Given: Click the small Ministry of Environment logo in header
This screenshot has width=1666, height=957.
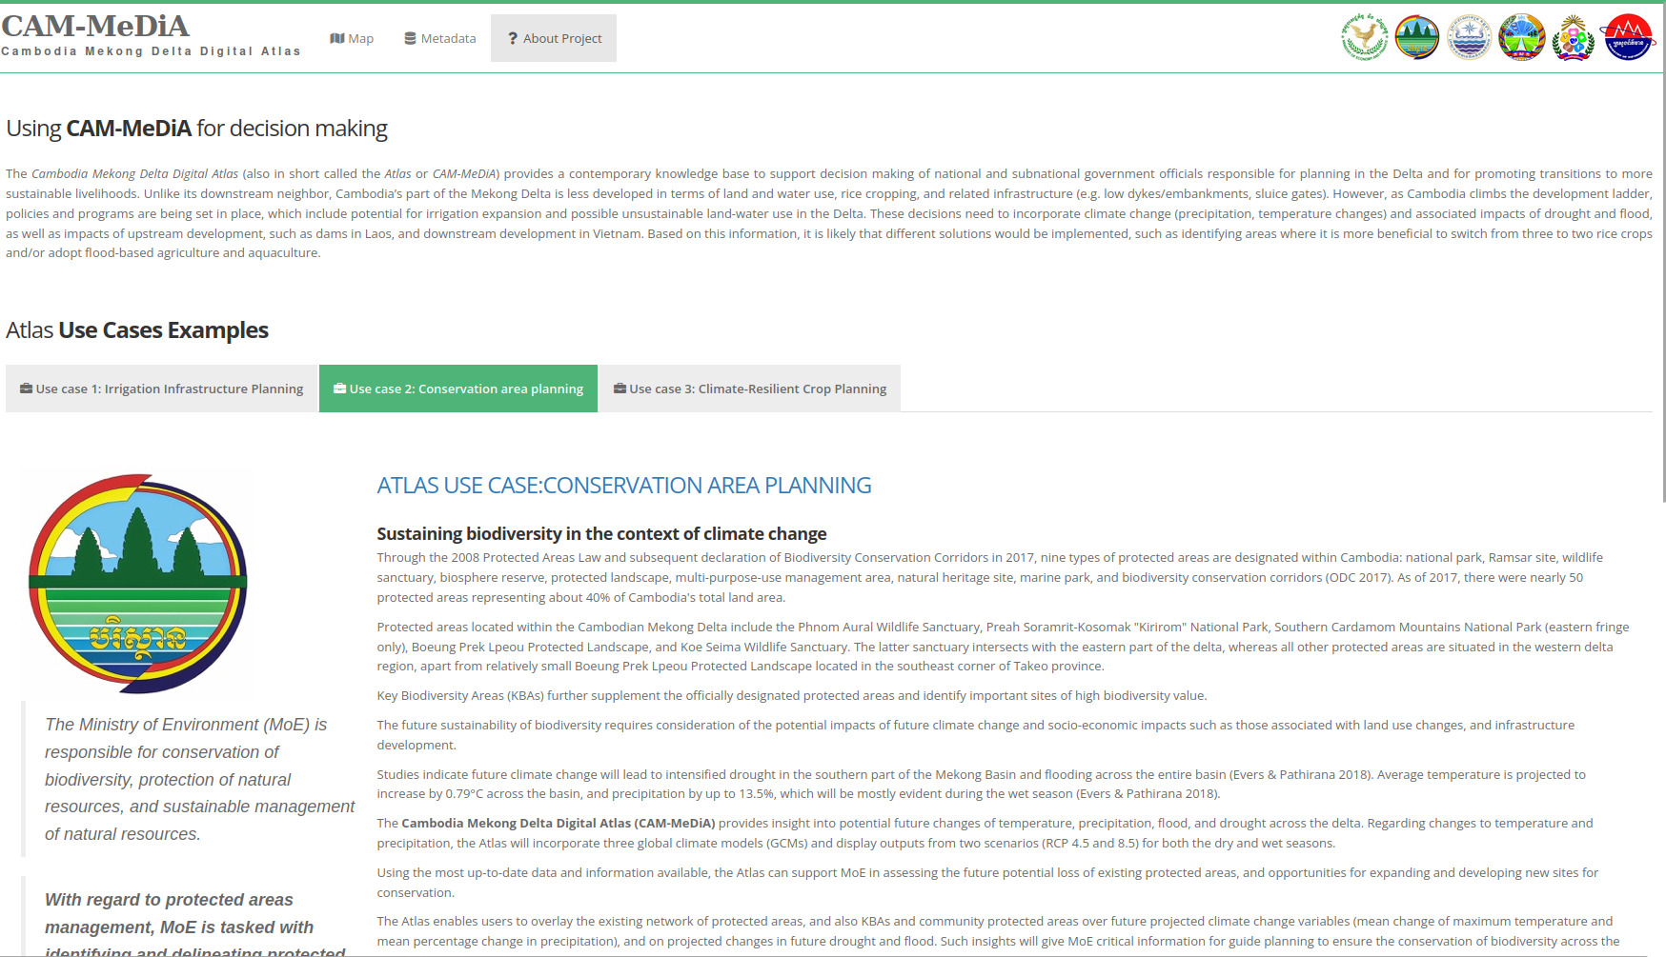Looking at the screenshot, I should pyautogui.click(x=1416, y=38).
